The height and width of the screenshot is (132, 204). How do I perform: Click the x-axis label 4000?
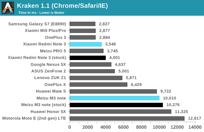coord(105,127)
